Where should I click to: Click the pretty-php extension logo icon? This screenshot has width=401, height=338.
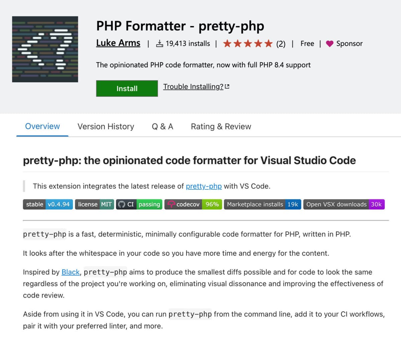(x=45, y=49)
